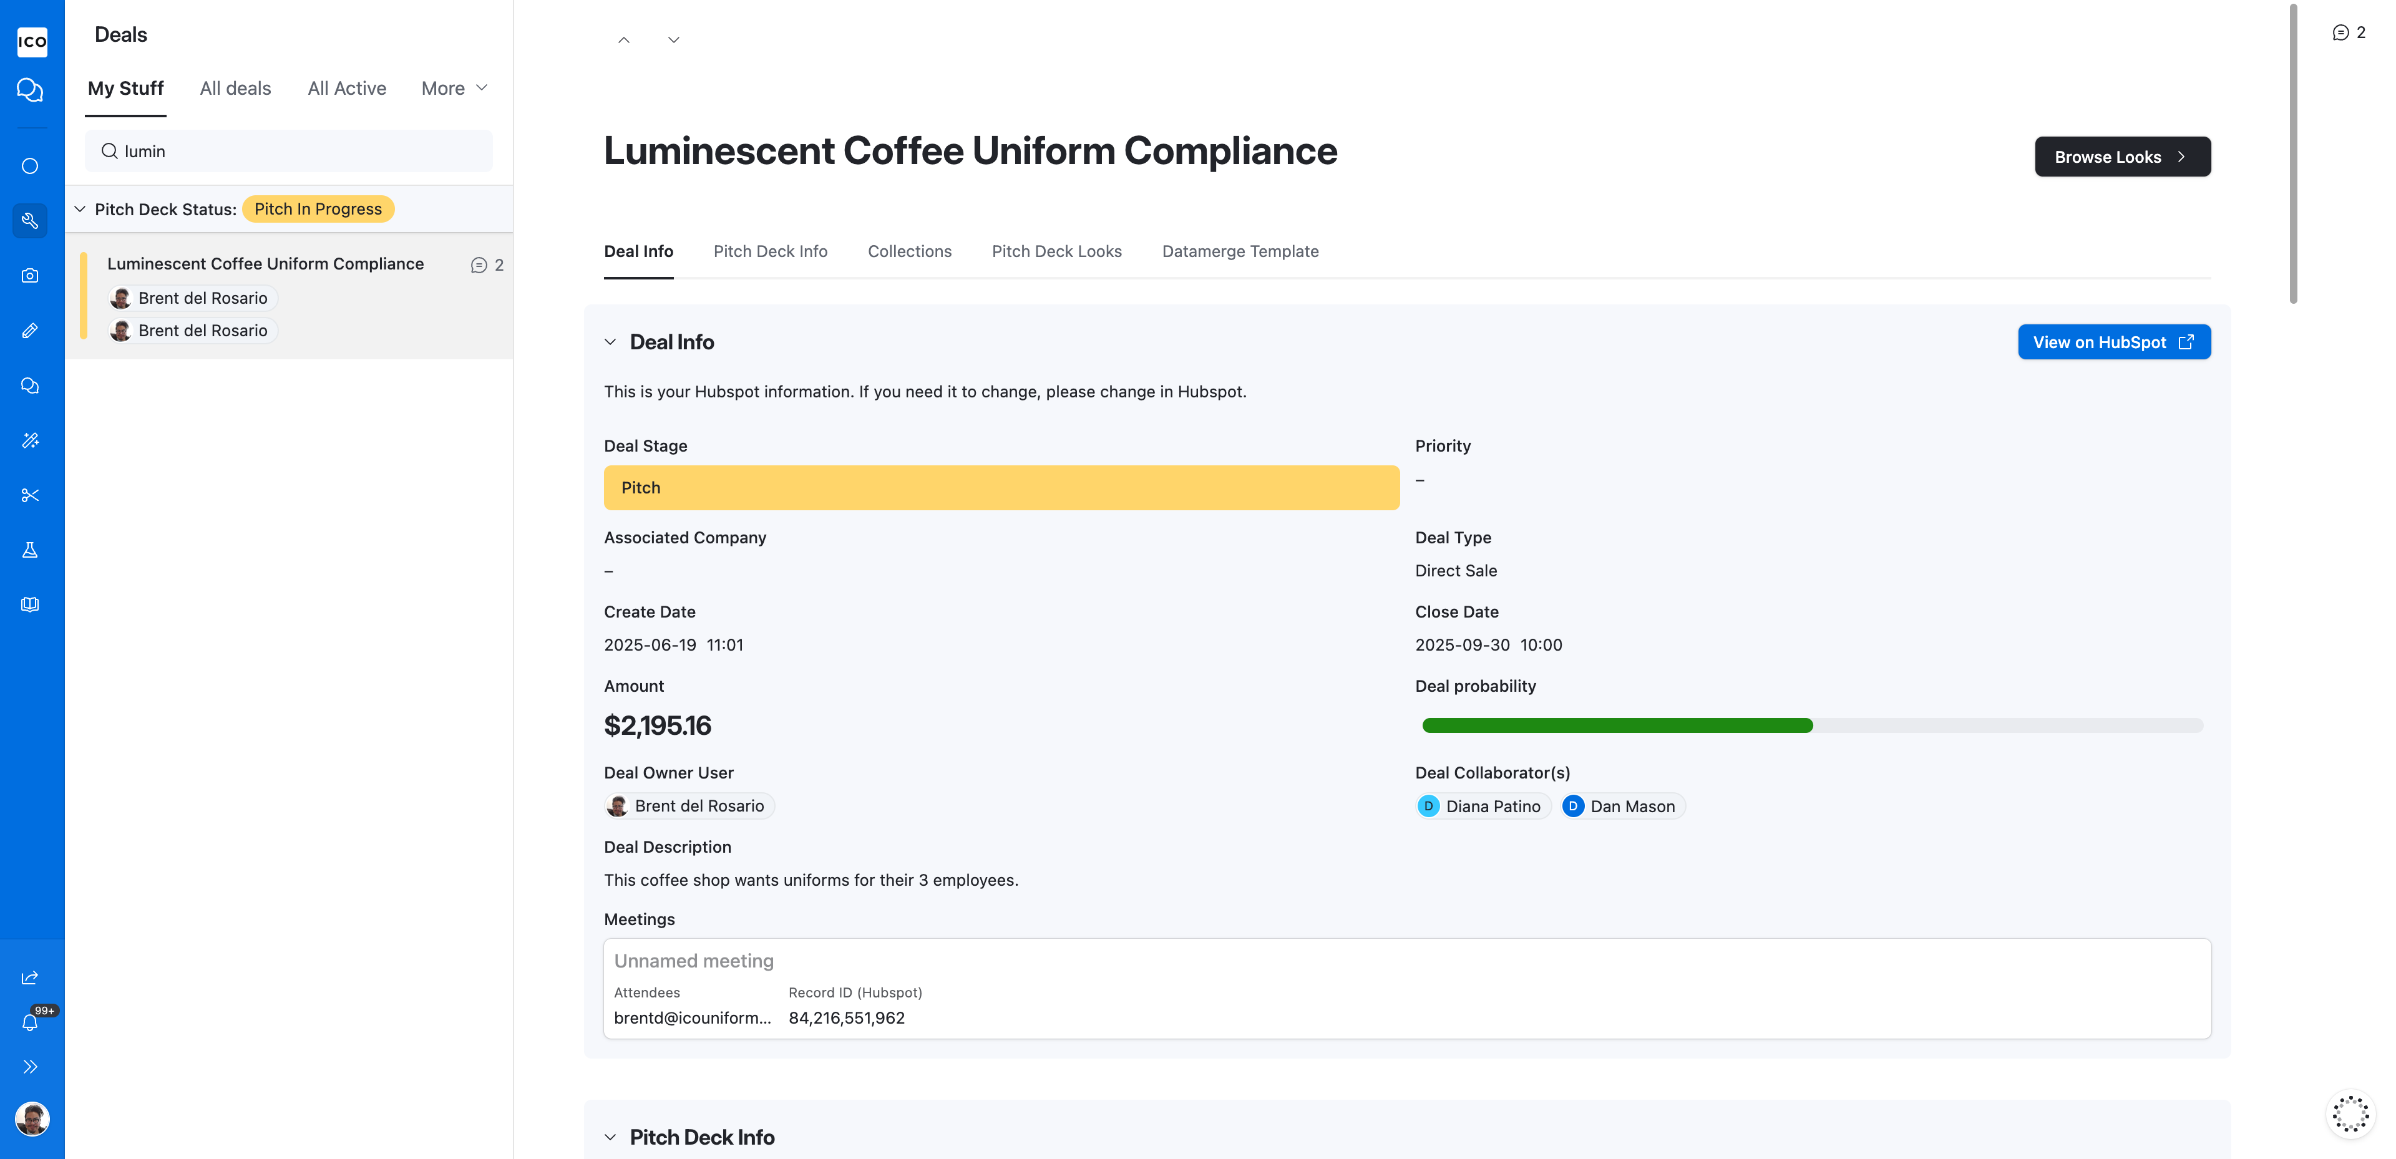The width and height of the screenshot is (2396, 1159).
Task: Open the book icon in the sidebar
Action: (x=30, y=604)
